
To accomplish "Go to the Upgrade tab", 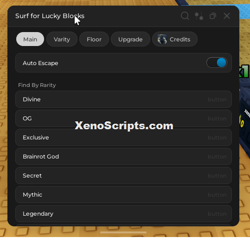I will (x=130, y=39).
